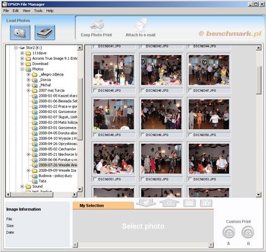
Task: Open Easy Photo Print
Action: coord(96,28)
